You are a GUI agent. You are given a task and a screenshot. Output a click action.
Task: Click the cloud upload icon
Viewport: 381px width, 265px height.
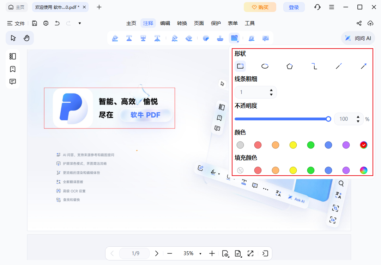[x=370, y=23]
